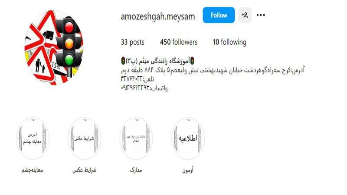The width and height of the screenshot is (347, 195).
Task: Click the آدرس address line in bio
Action: click(213, 70)
